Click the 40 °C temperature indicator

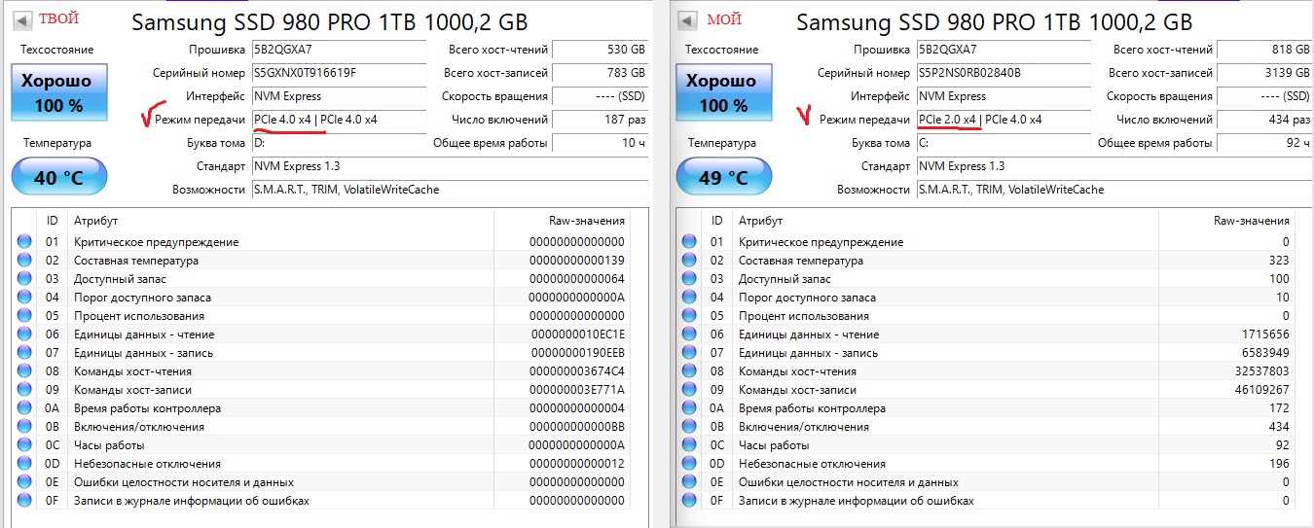click(x=58, y=177)
